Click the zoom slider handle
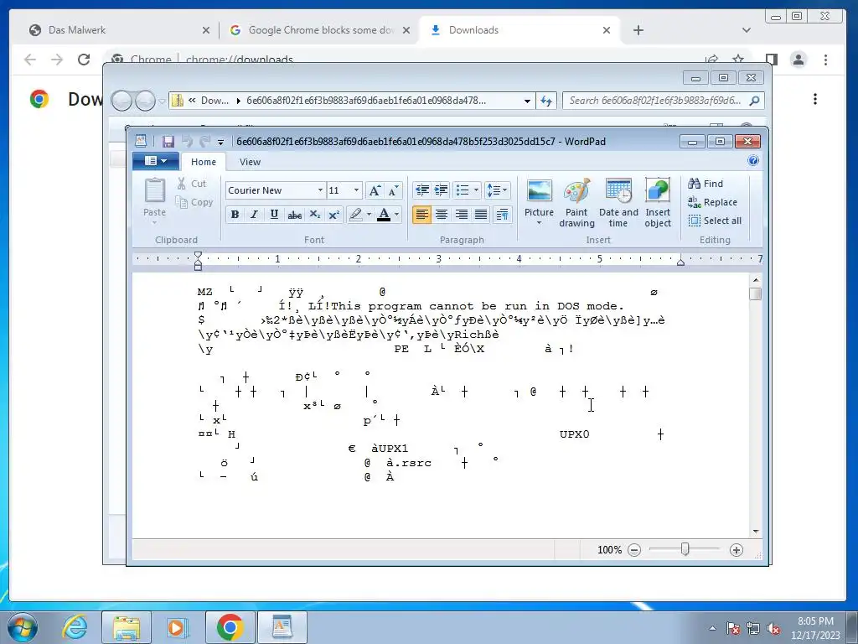858x644 pixels. [x=685, y=548]
